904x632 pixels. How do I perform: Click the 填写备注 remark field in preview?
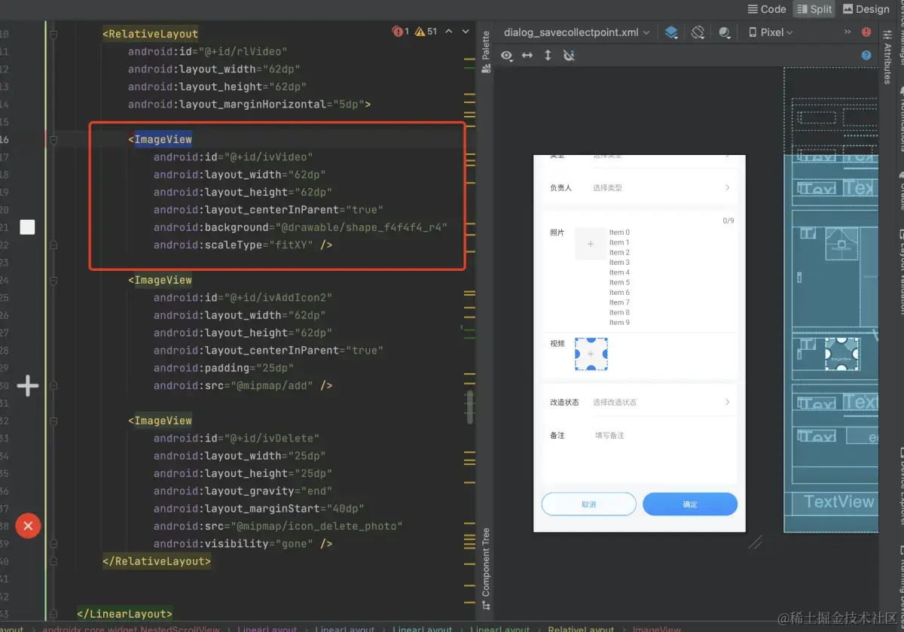609,436
